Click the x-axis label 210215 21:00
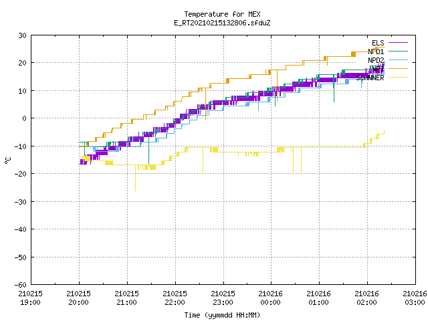 127,298
